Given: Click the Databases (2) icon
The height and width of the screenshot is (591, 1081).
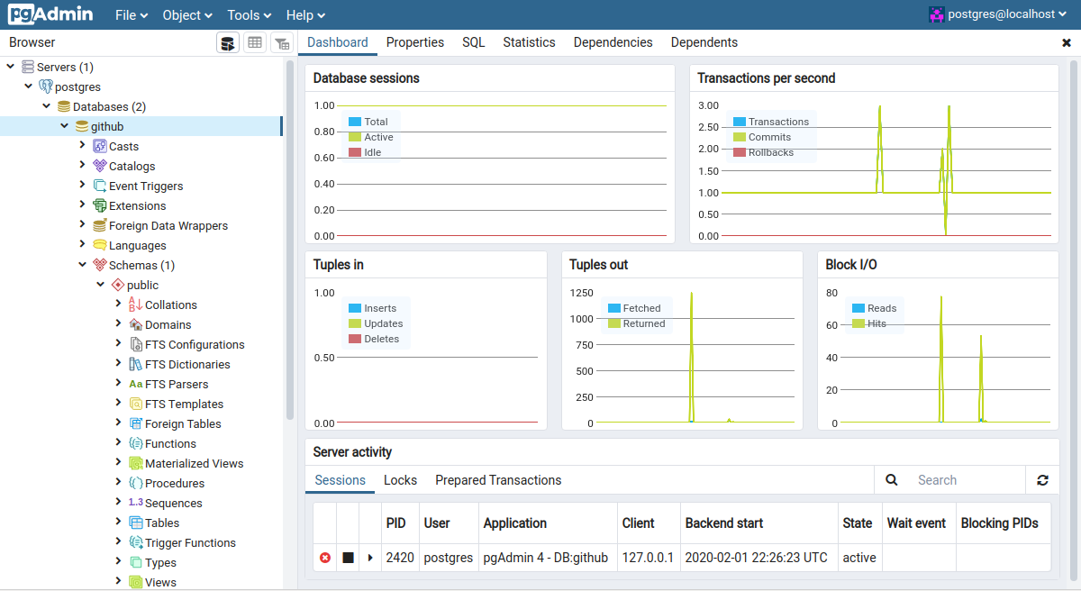Looking at the screenshot, I should 64,107.
